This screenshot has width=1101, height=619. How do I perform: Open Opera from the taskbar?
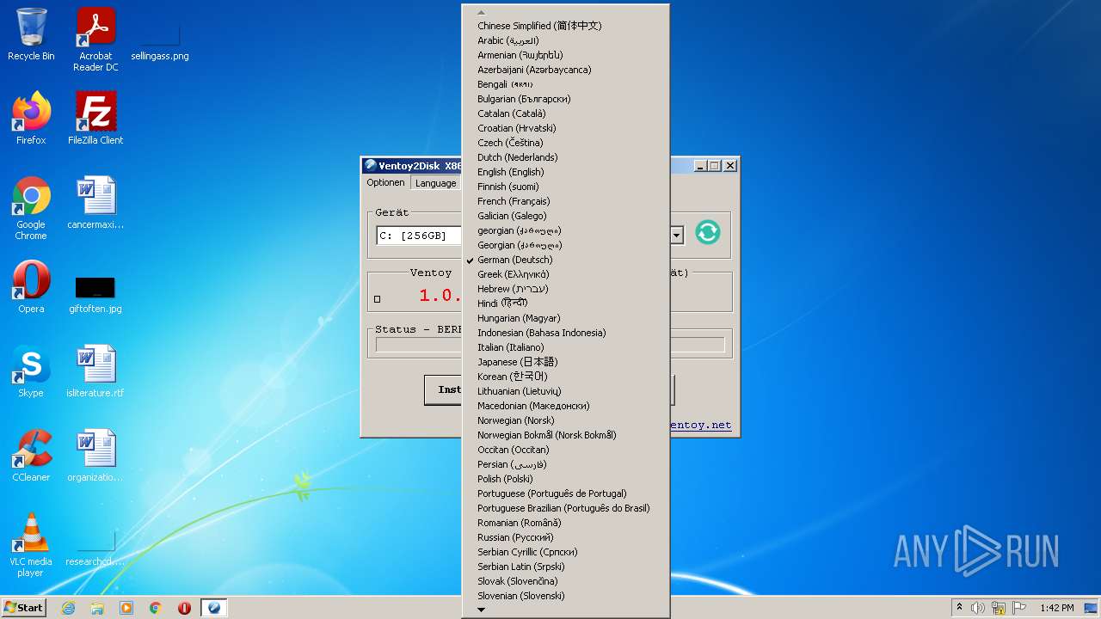(184, 608)
